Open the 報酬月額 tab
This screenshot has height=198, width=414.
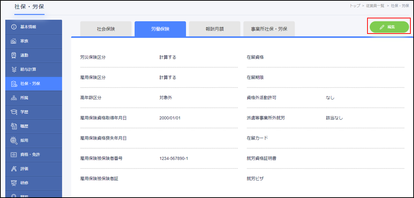coord(215,29)
